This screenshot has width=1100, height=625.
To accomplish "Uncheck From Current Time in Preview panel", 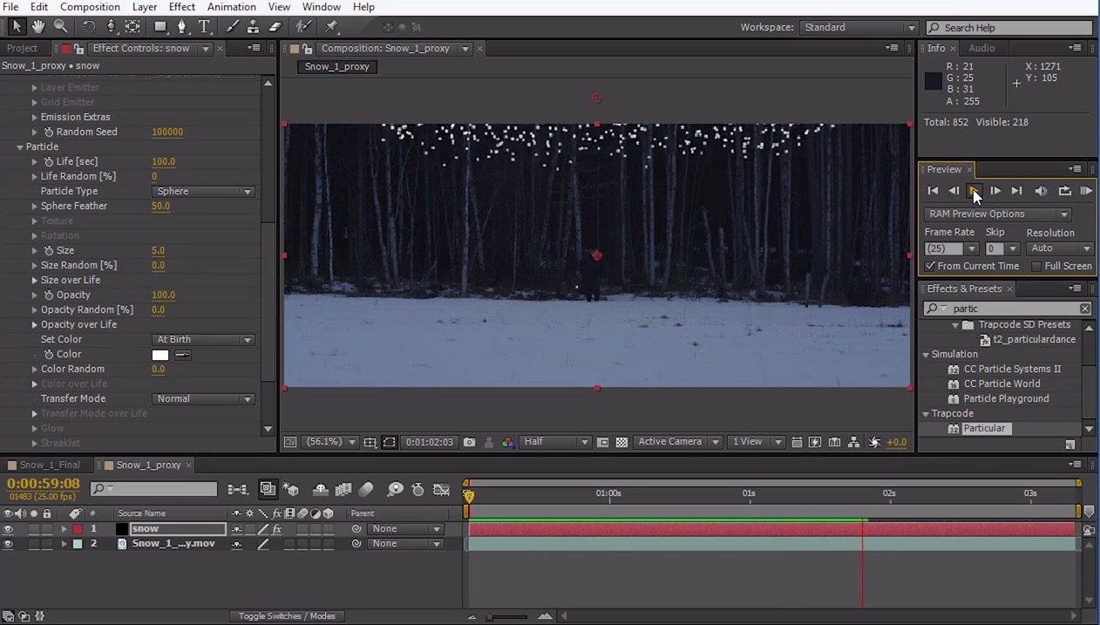I will coord(931,266).
